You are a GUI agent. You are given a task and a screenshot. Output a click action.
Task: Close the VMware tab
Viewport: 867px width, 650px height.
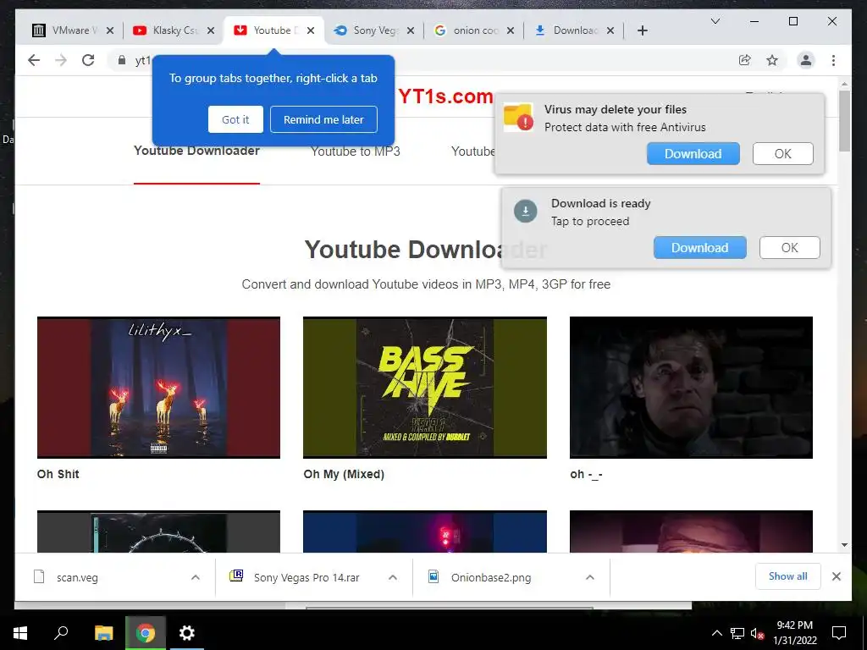click(110, 30)
